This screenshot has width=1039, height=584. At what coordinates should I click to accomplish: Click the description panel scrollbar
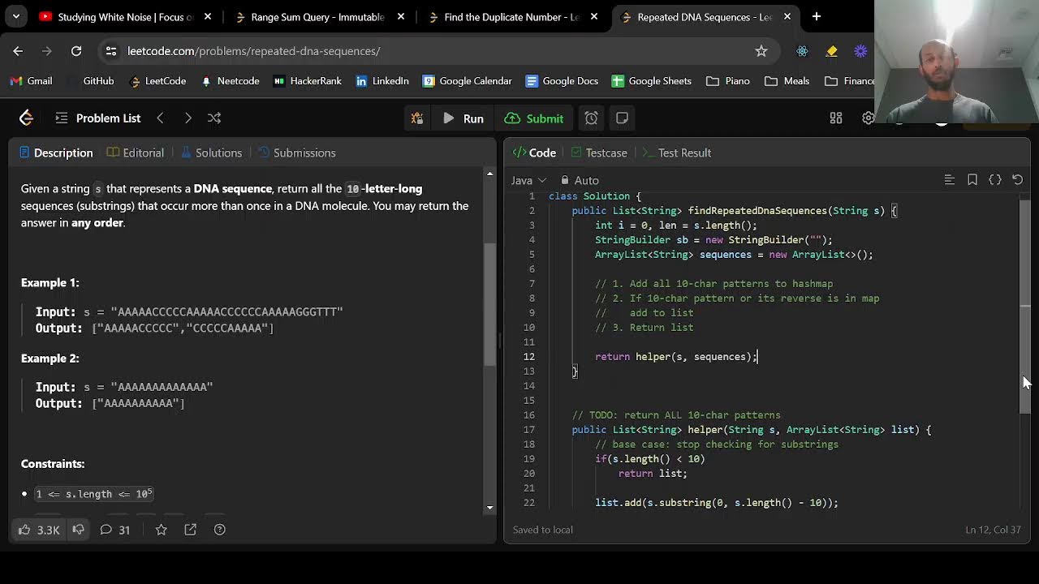[489, 304]
